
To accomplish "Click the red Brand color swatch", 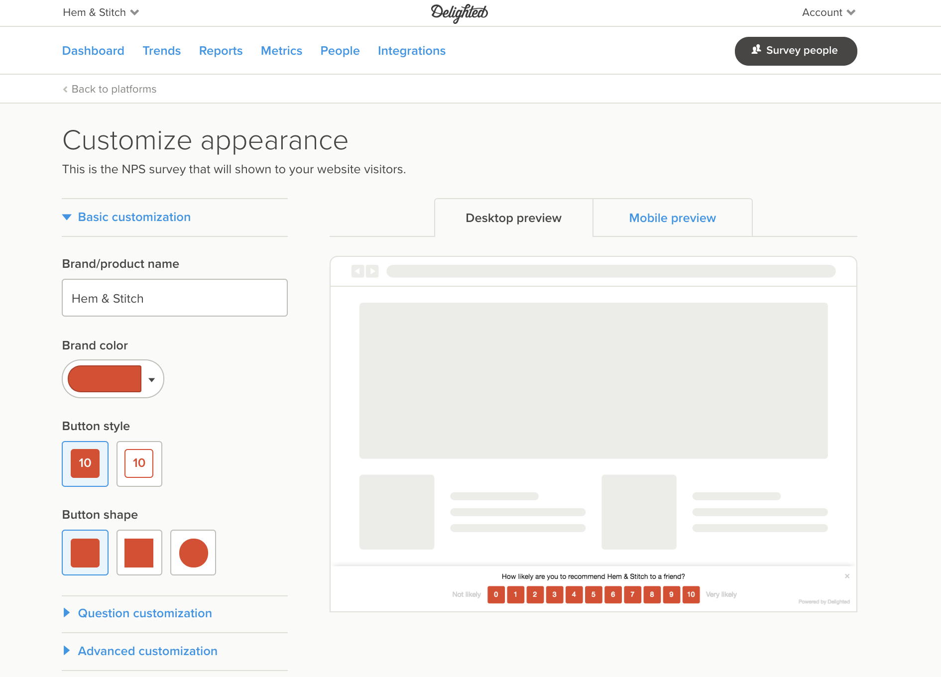I will coord(105,379).
